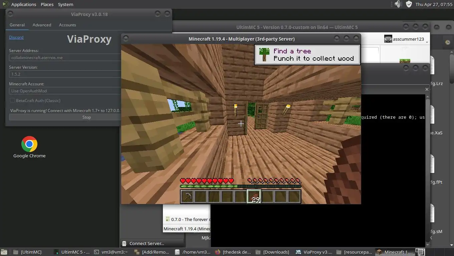Screen dimensions: 454x256
Task: Open the System menu
Action: coord(65,4)
